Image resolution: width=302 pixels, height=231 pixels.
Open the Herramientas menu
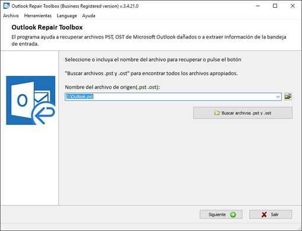coord(38,15)
